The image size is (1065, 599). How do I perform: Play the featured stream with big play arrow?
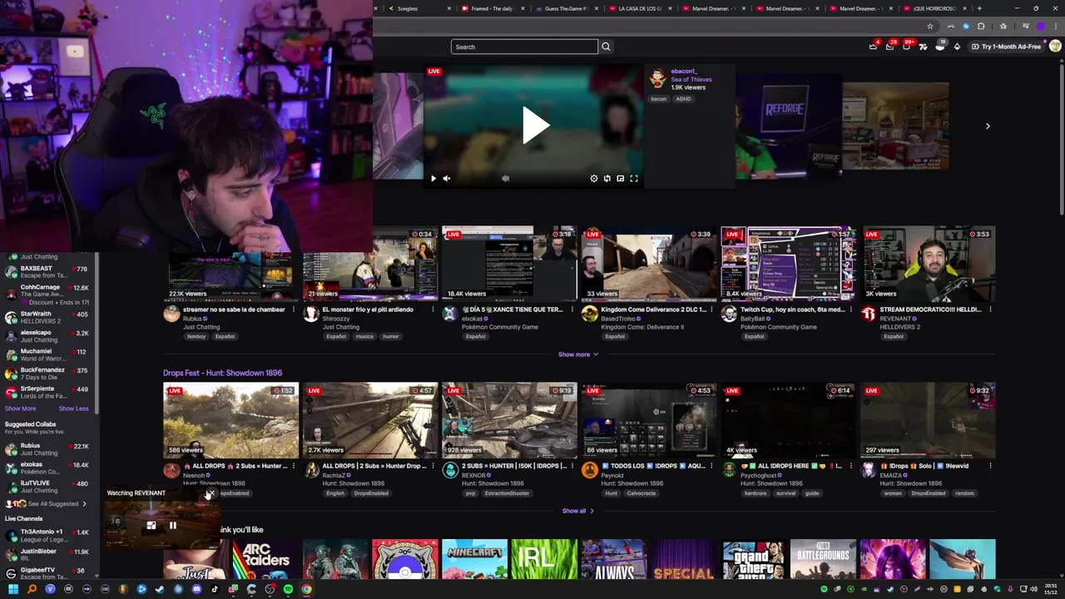[535, 126]
